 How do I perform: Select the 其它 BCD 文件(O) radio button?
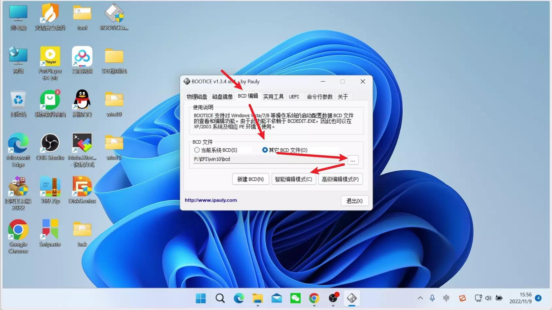click(x=265, y=150)
